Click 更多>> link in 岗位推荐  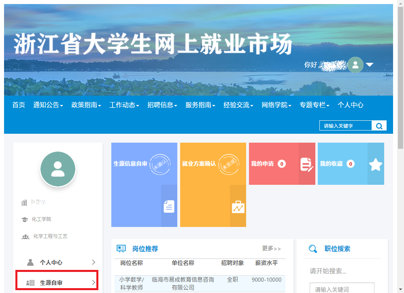point(271,248)
